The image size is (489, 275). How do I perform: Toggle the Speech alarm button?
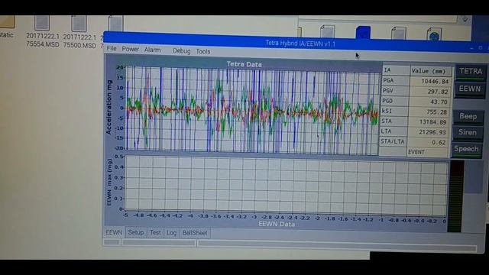tap(467, 149)
